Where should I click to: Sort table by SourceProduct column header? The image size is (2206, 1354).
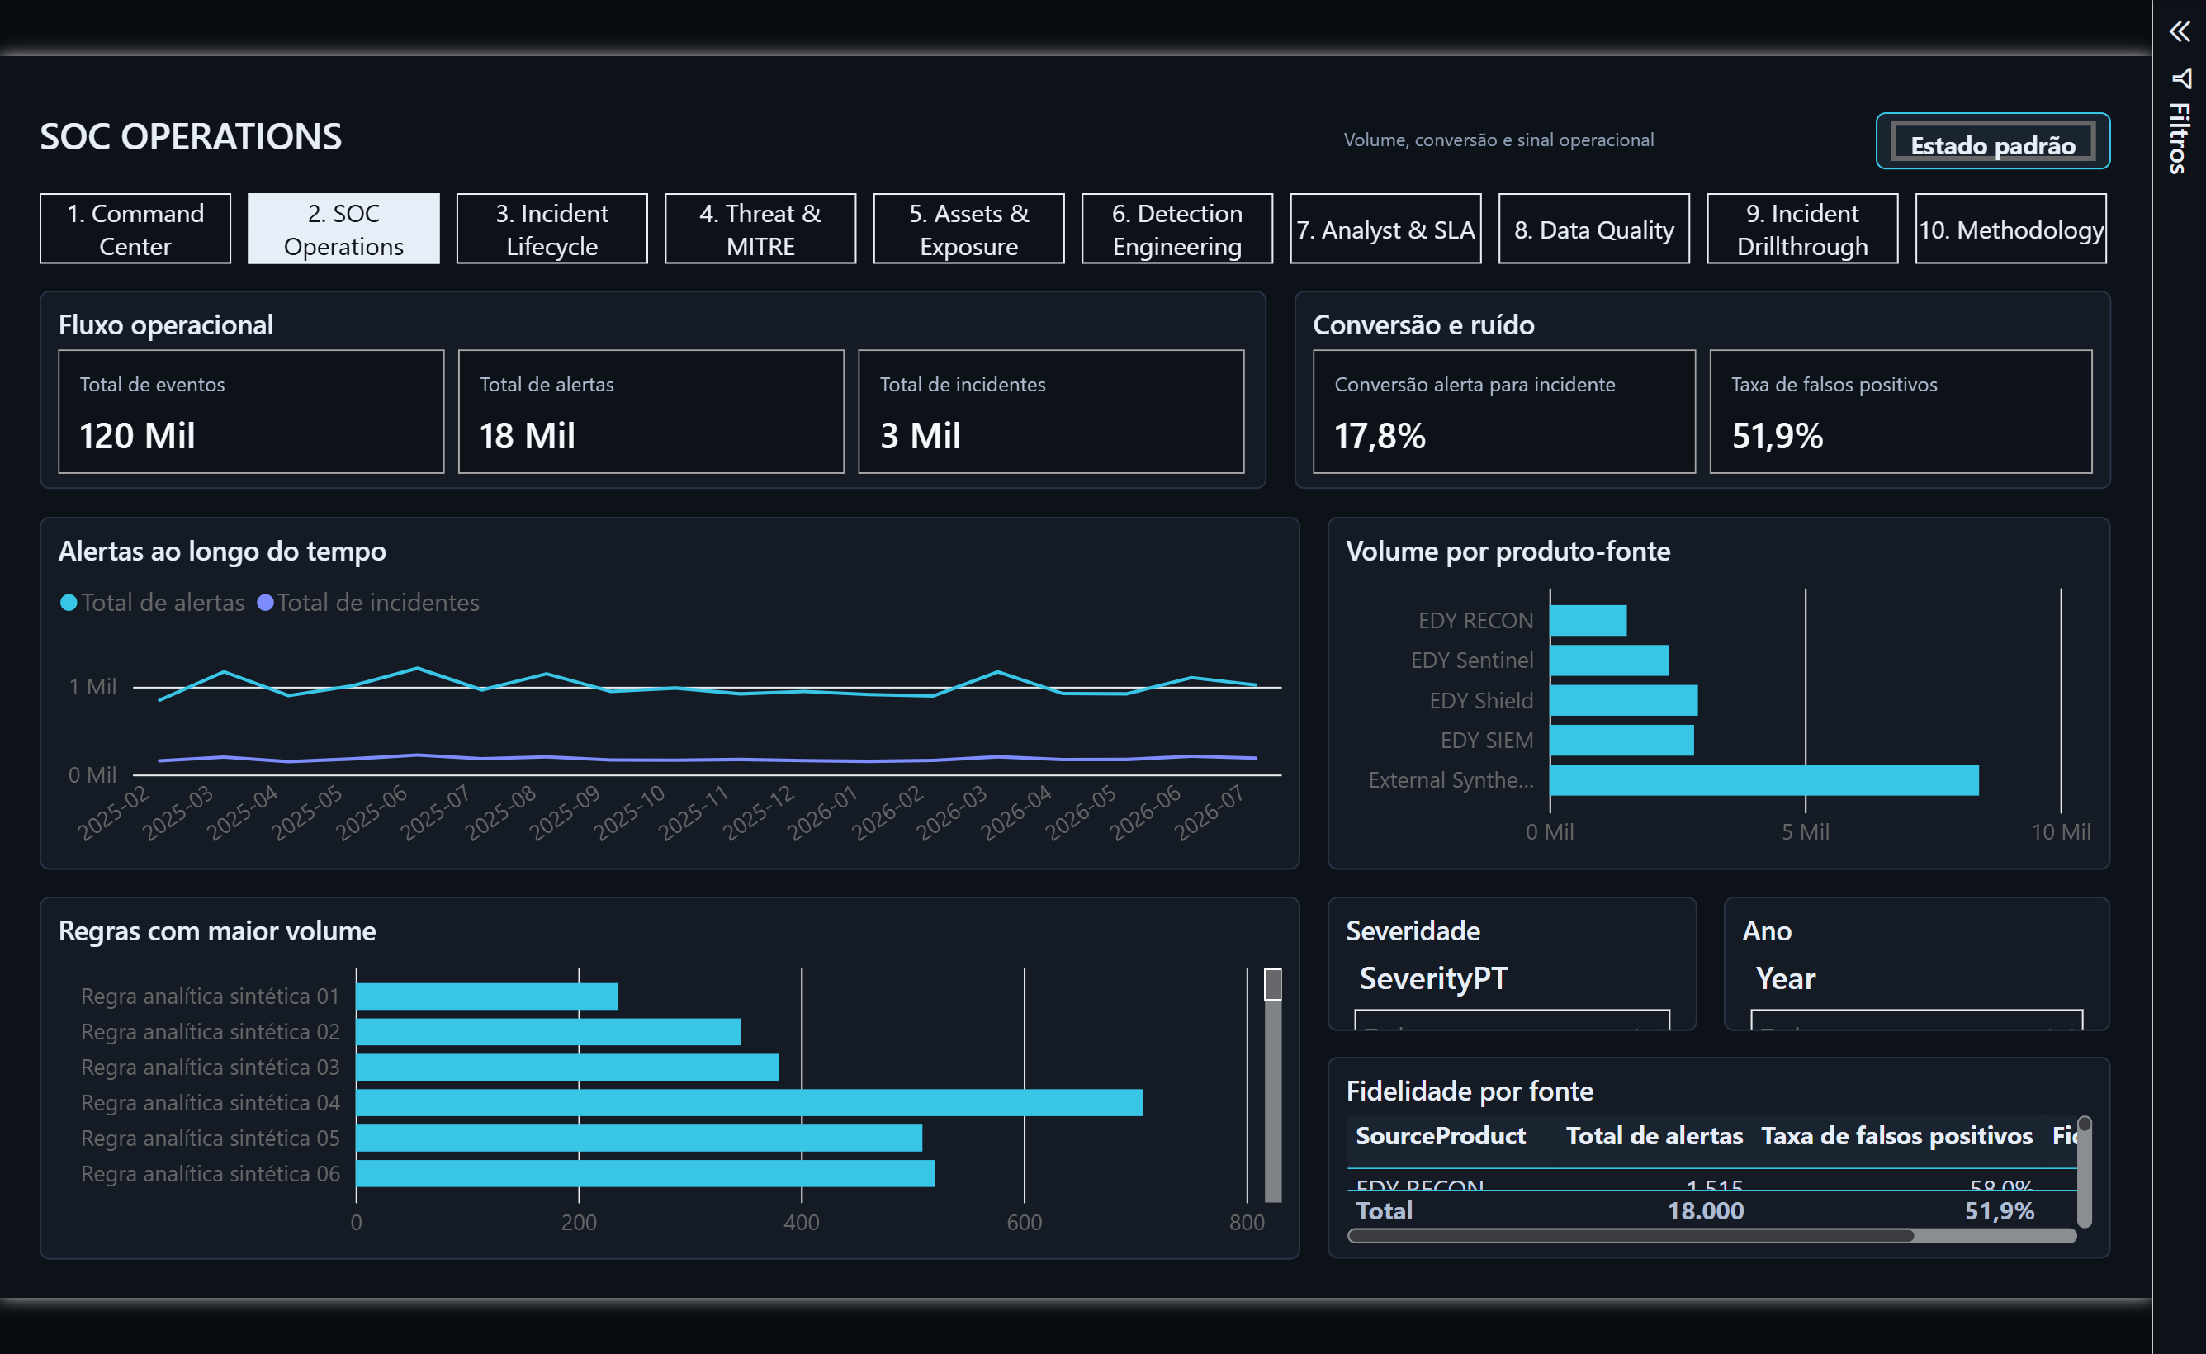[x=1441, y=1135]
